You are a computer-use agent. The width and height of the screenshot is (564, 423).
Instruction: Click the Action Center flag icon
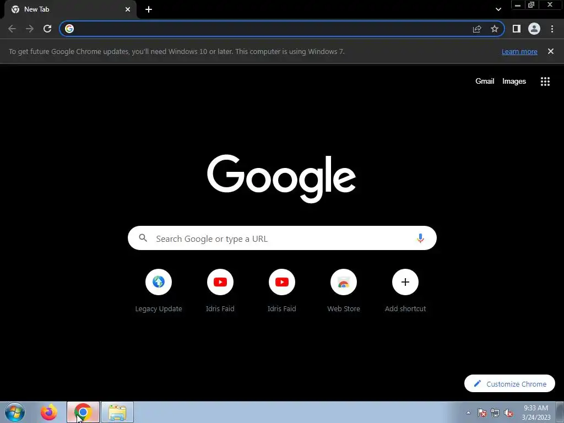482,413
